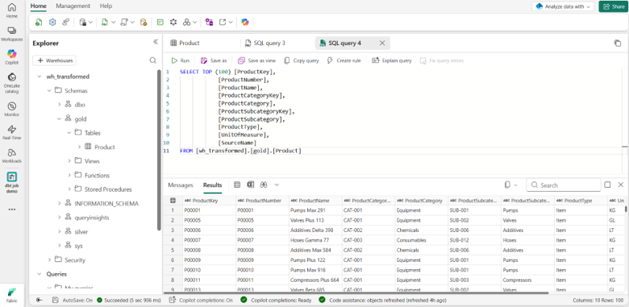Click the purple model layout toolbar icon
This screenshot has width=629, height=307.
point(209,23)
